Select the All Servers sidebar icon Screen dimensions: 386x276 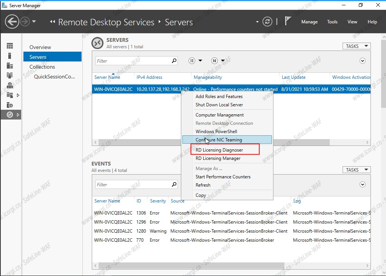click(10, 66)
